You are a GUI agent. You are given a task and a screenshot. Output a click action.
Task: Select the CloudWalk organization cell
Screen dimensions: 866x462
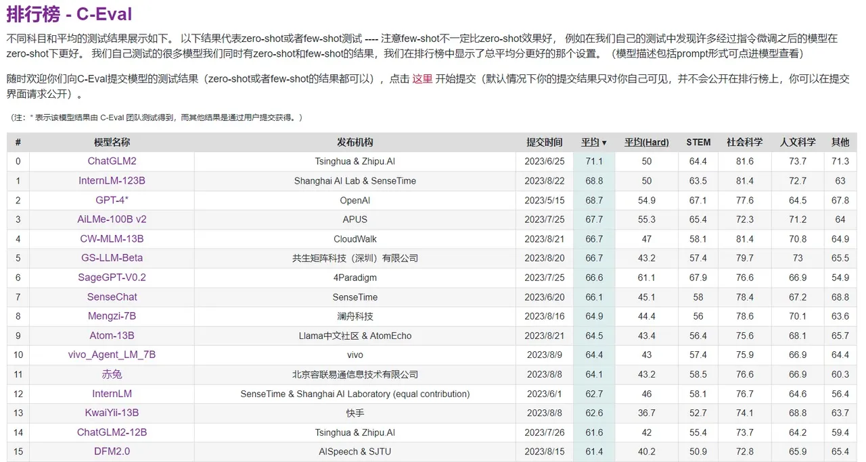[x=355, y=238]
